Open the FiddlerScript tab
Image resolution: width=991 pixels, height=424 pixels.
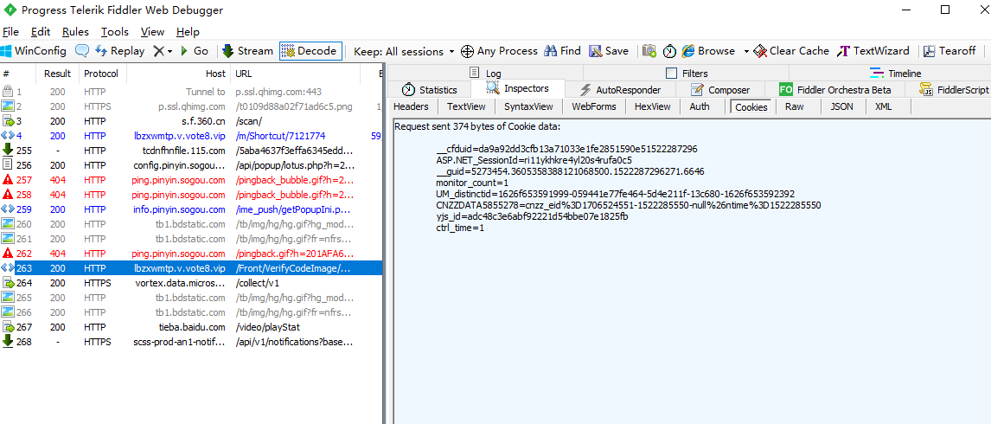[954, 90]
